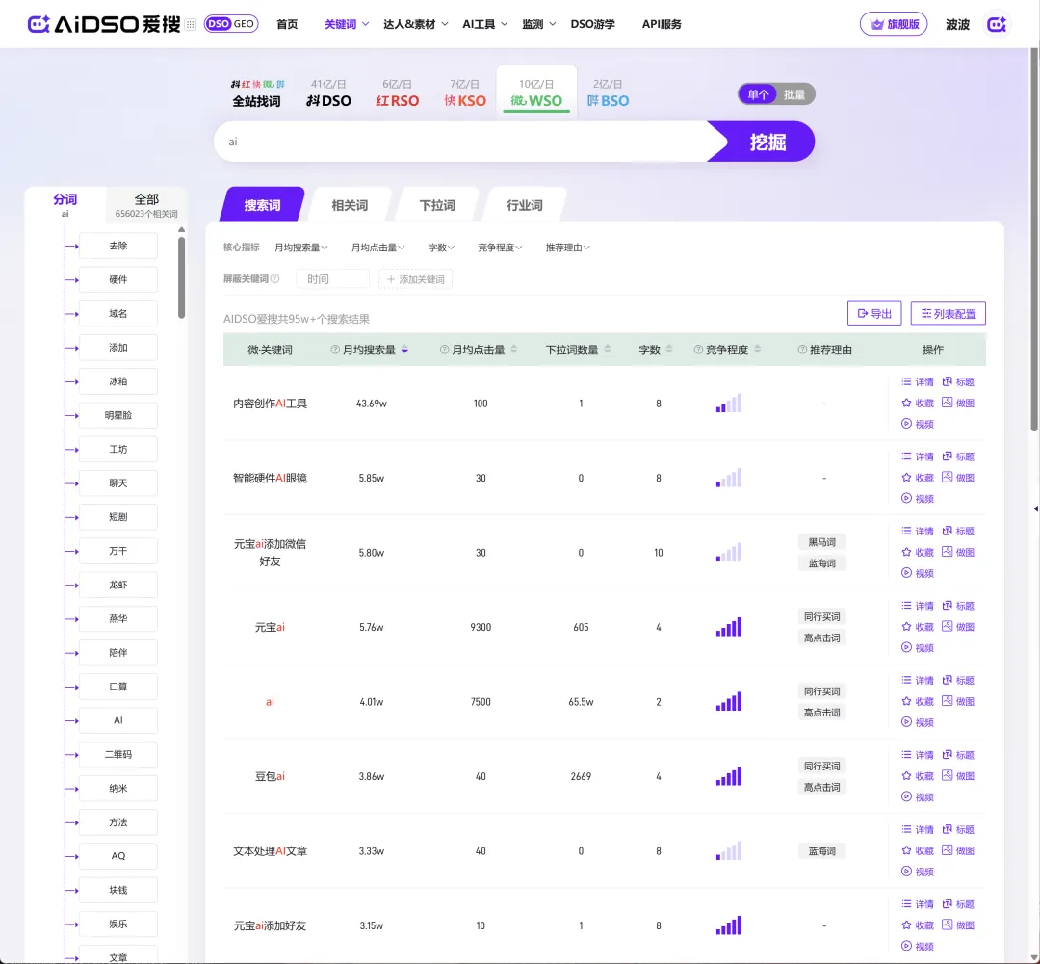The width and height of the screenshot is (1040, 964).
Task: Select 硬件 in word segment list
Action: pos(118,279)
